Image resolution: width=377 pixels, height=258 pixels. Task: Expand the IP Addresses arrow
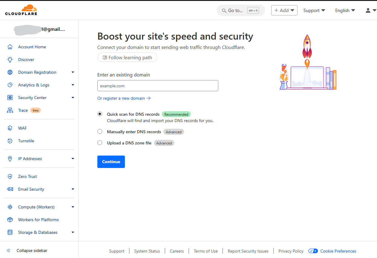[73, 159]
